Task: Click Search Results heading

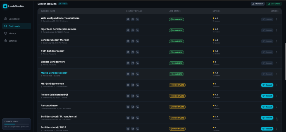Action: (x=47, y=4)
